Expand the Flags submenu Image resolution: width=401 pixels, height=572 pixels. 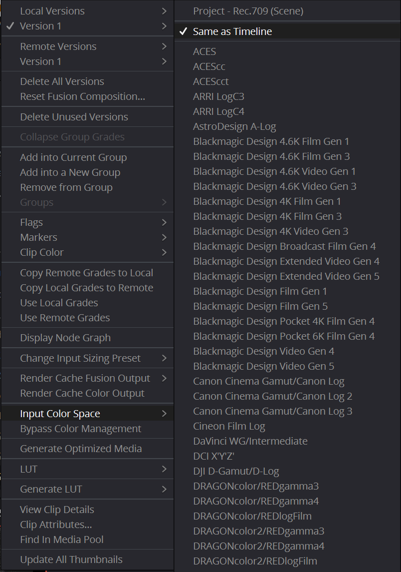[87, 222]
